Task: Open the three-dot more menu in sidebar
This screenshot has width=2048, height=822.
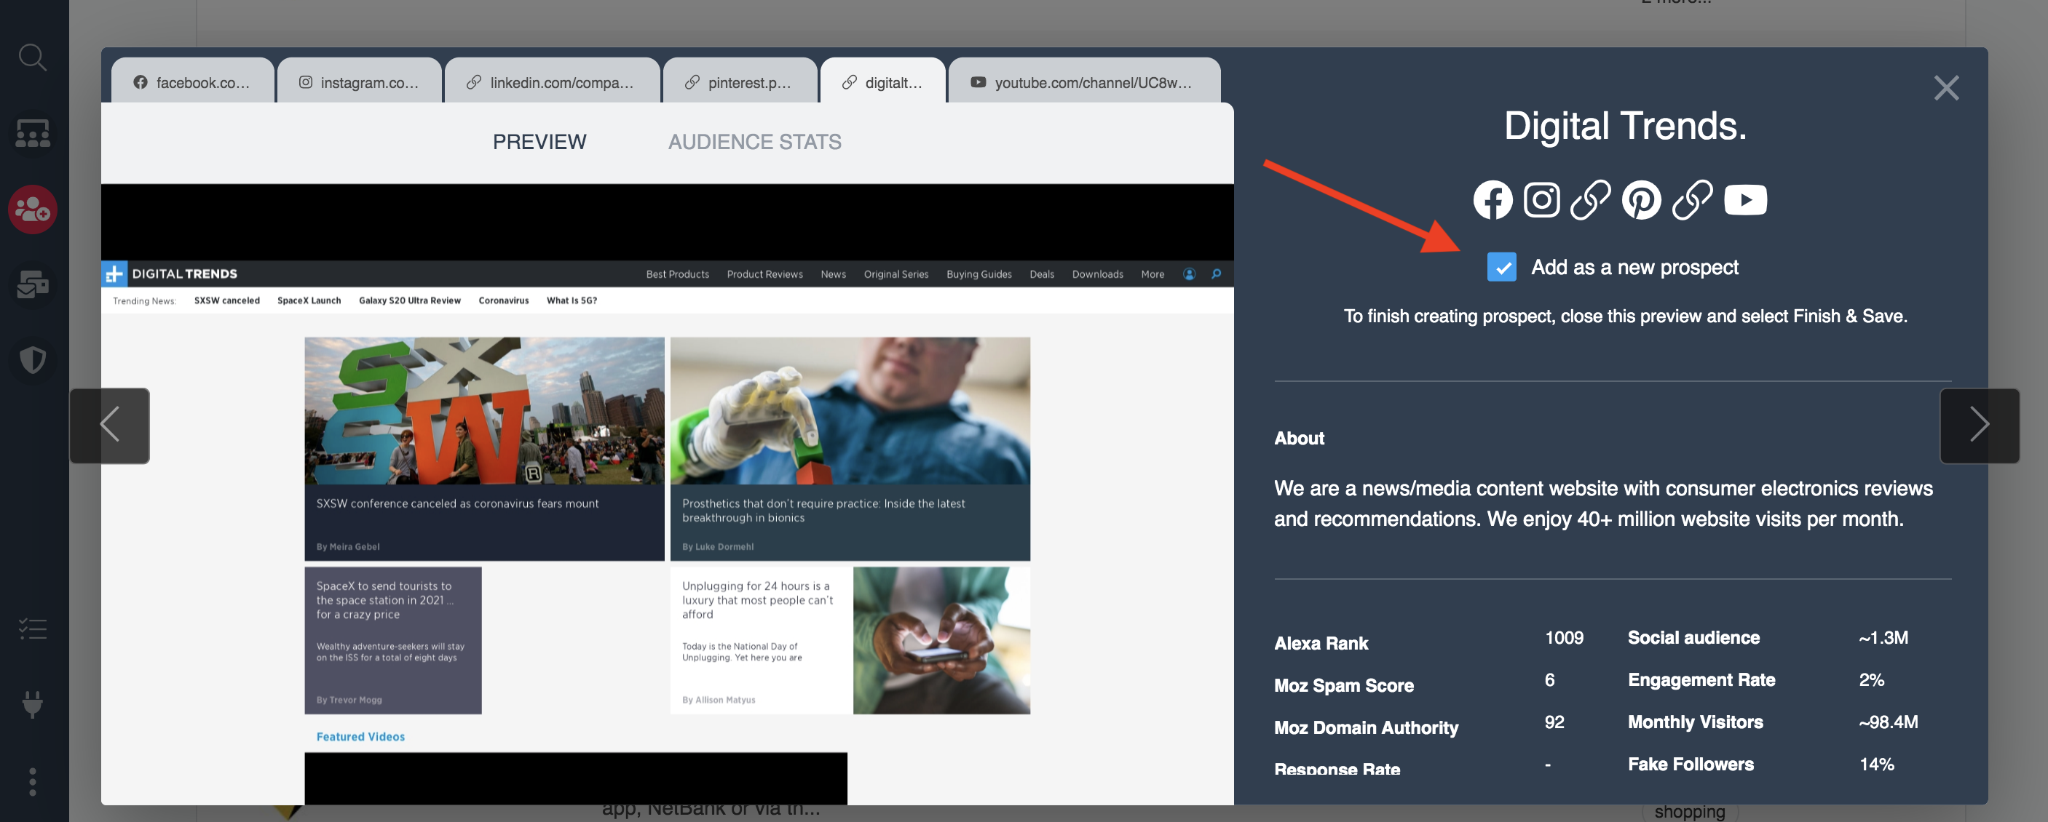Action: 33,781
